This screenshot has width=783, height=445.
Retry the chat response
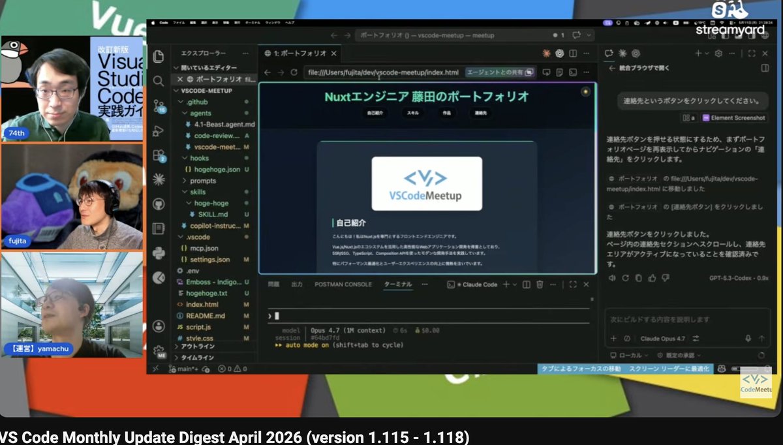click(625, 278)
